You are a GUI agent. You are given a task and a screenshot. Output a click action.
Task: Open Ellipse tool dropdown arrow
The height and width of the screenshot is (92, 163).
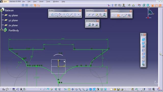coord(69,16)
